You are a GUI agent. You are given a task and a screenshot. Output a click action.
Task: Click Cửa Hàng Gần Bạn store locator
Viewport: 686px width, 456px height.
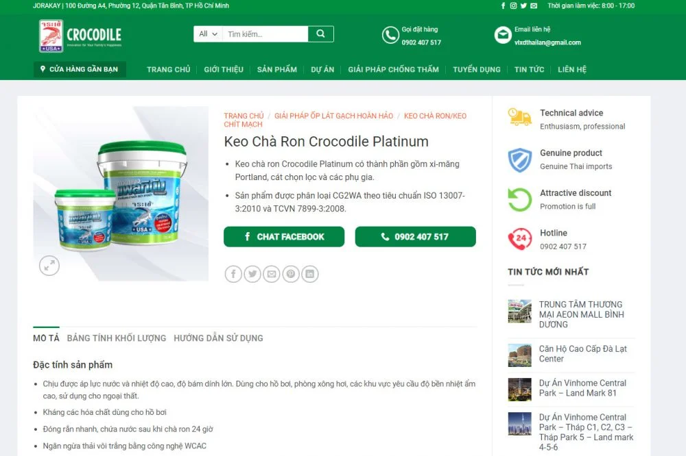(x=80, y=69)
